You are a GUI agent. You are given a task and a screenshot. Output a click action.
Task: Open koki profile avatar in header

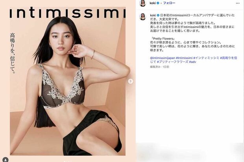point(142,3)
